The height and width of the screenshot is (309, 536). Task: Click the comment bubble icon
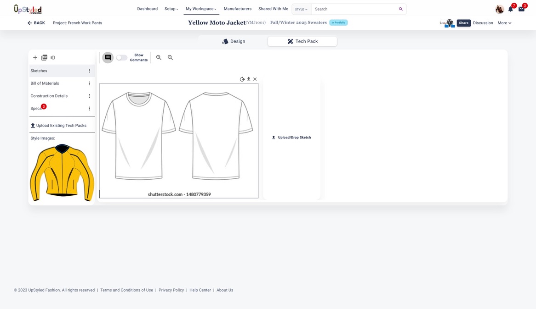[108, 58]
